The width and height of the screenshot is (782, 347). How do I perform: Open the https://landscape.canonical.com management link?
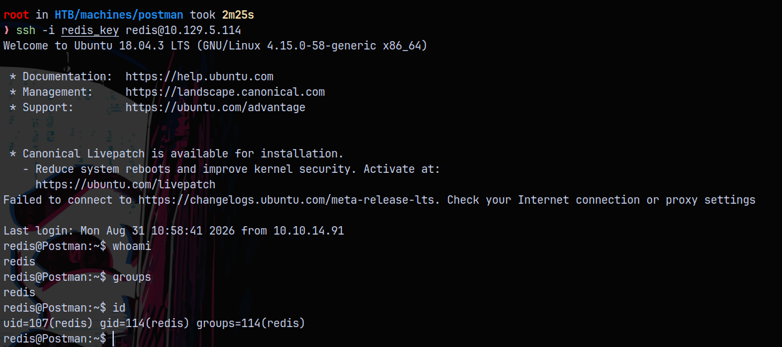click(225, 92)
